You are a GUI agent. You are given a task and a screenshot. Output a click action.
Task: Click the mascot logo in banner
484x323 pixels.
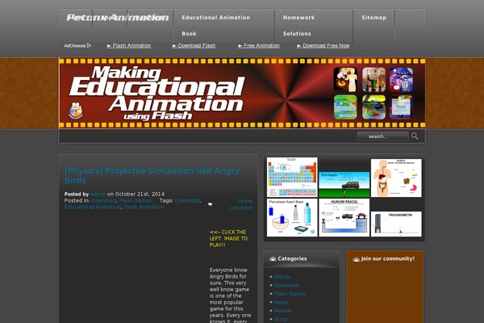[x=76, y=111]
